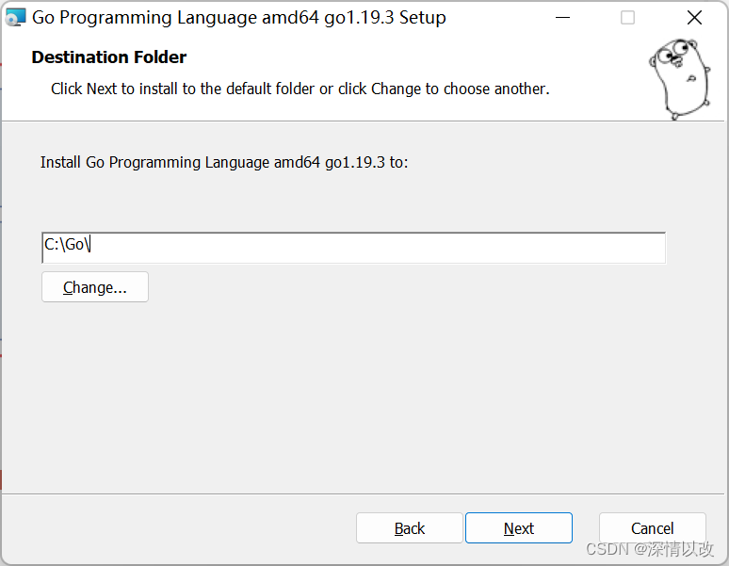Minimize the Setup window
Screen dimensions: 729x566
click(562, 18)
